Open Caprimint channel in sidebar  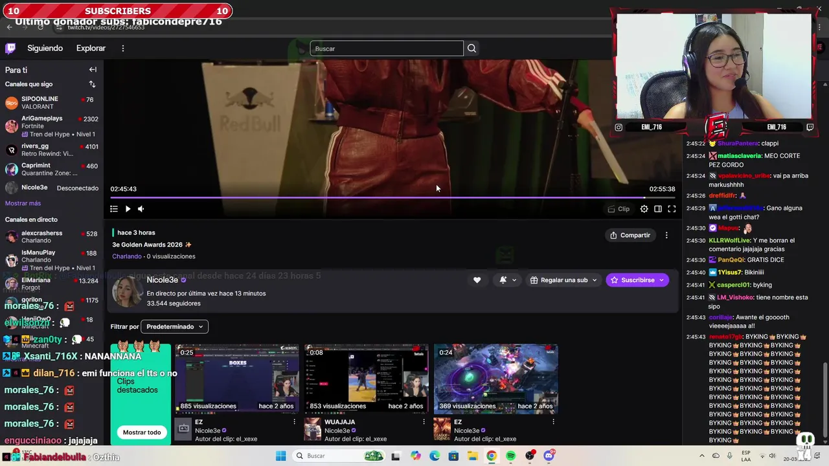point(51,170)
